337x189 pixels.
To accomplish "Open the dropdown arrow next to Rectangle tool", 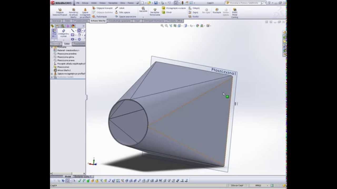I will point(76,35).
